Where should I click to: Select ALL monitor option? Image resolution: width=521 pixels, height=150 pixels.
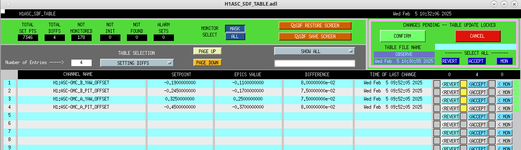235,36
